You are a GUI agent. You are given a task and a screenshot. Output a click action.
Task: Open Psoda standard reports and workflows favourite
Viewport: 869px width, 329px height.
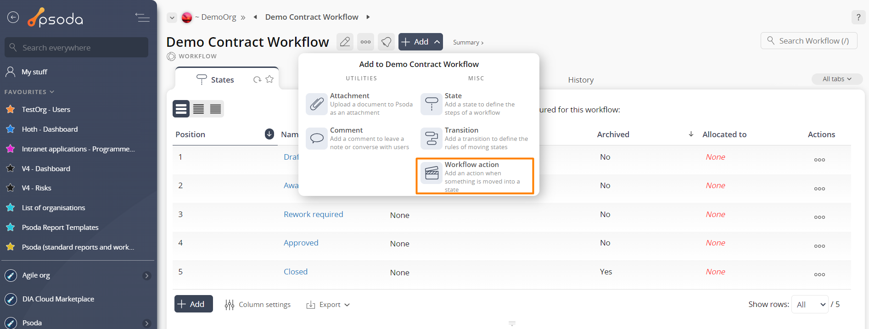pyautogui.click(x=78, y=247)
